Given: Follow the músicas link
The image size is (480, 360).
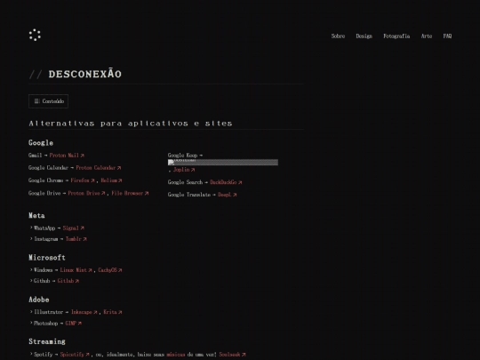Looking at the screenshot, I should point(176,355).
